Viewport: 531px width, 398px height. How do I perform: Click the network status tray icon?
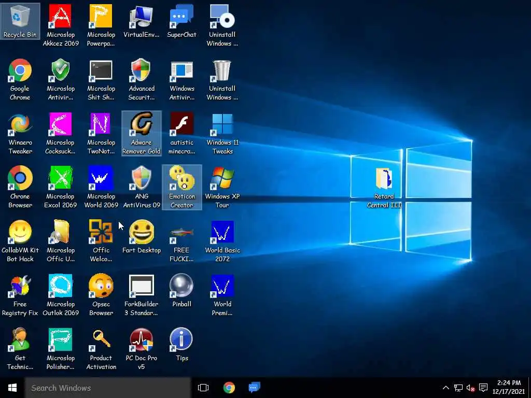pos(458,388)
